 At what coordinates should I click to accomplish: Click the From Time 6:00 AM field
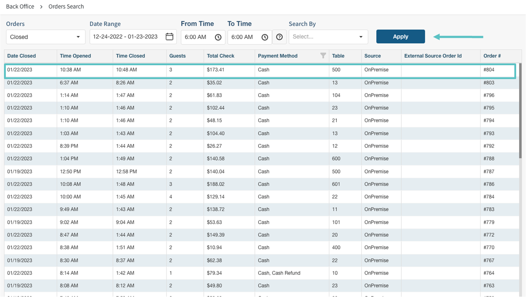[203, 37]
